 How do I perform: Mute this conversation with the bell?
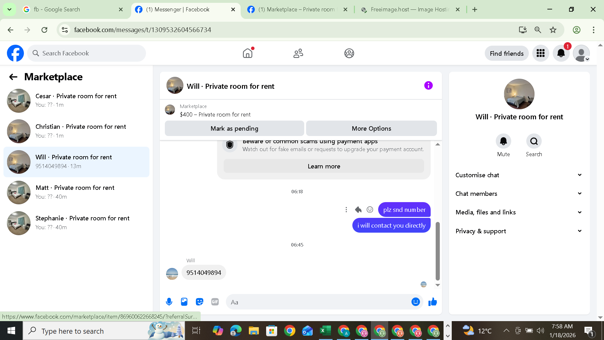(x=503, y=141)
